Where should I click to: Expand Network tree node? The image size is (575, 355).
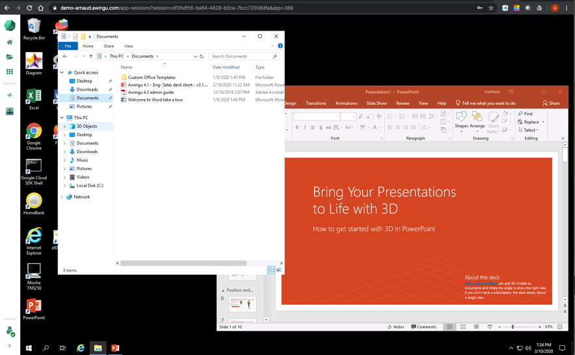coord(62,197)
